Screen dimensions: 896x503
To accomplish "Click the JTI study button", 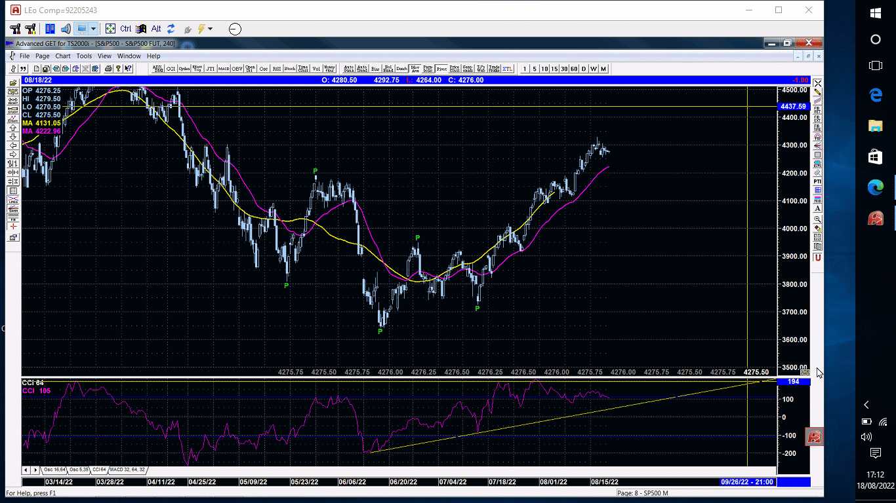I will 210,68.
